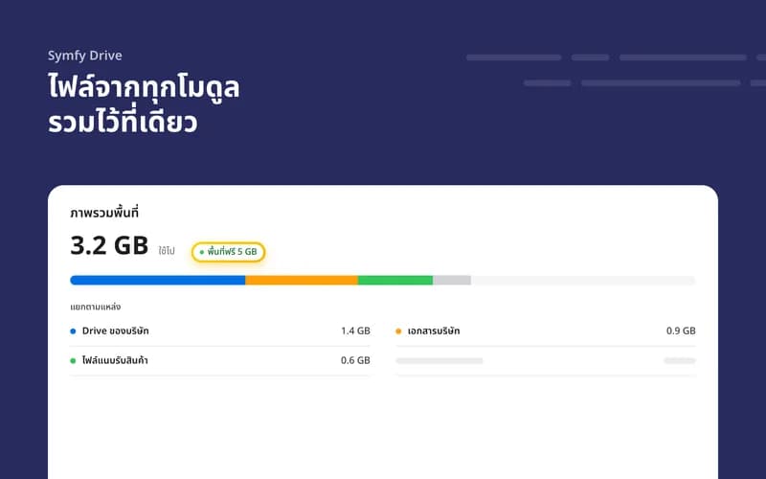Click the orange dot beside เอกสารบริษัท
This screenshot has width=766, height=479.
398,331
